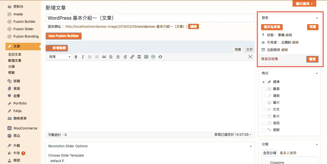
Task: Insert or edit a link
Action: [132, 57]
